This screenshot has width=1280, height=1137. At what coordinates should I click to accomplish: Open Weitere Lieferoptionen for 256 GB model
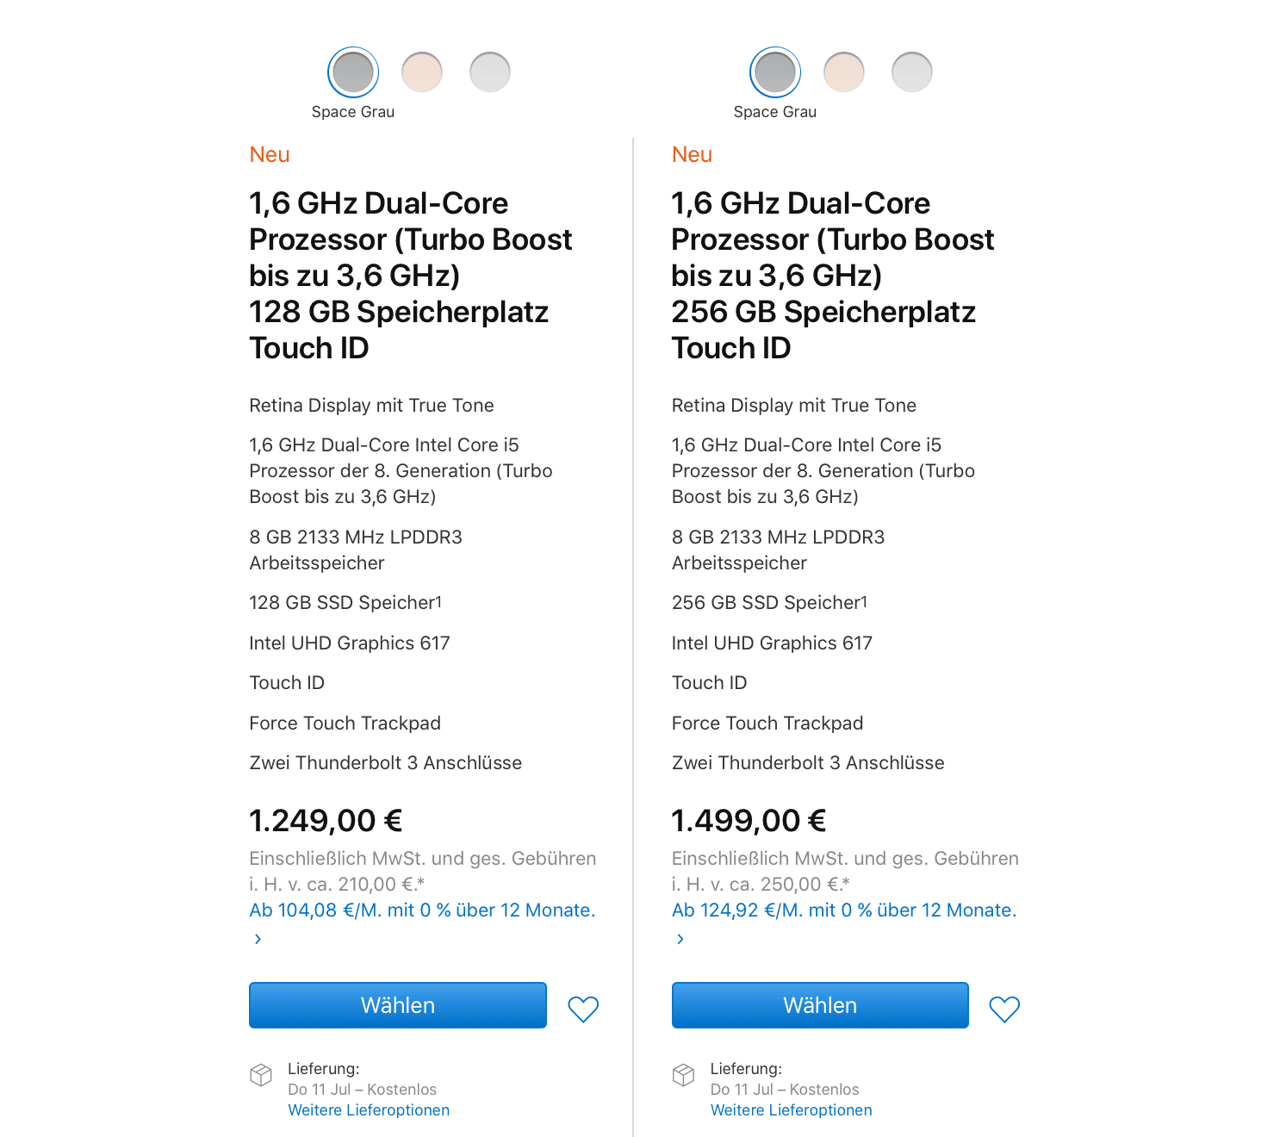pos(792,1110)
